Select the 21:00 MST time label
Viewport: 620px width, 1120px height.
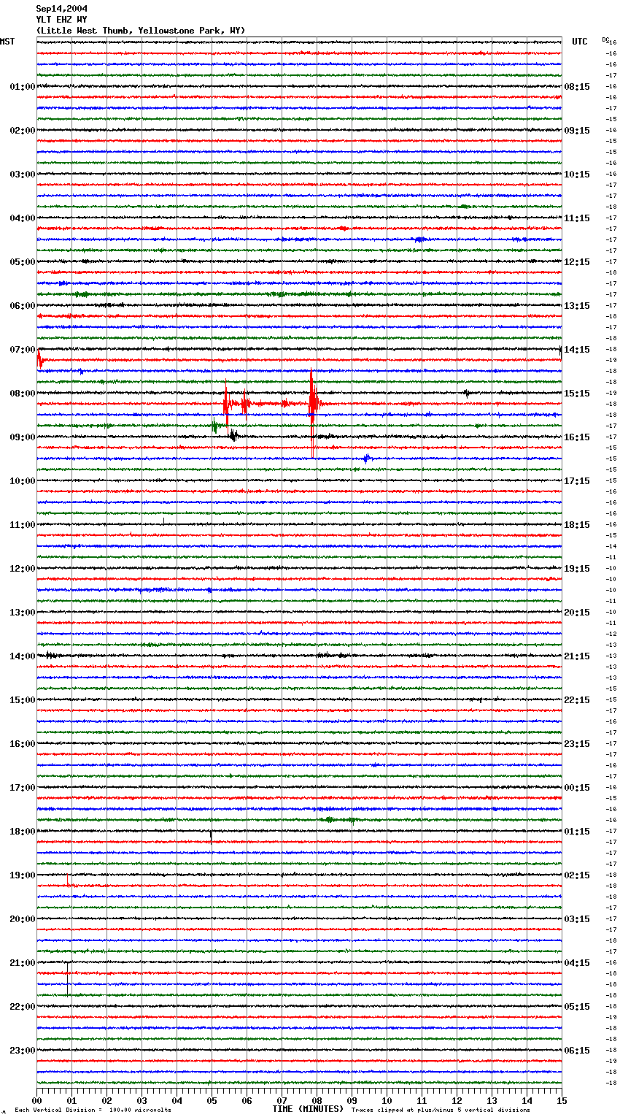(x=23, y=963)
